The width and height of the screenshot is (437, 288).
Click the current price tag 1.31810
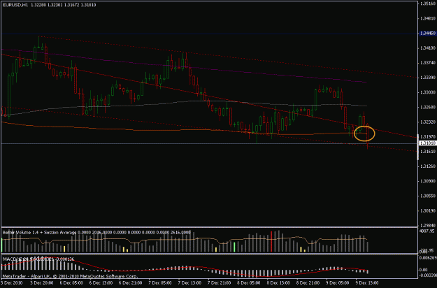[428, 143]
